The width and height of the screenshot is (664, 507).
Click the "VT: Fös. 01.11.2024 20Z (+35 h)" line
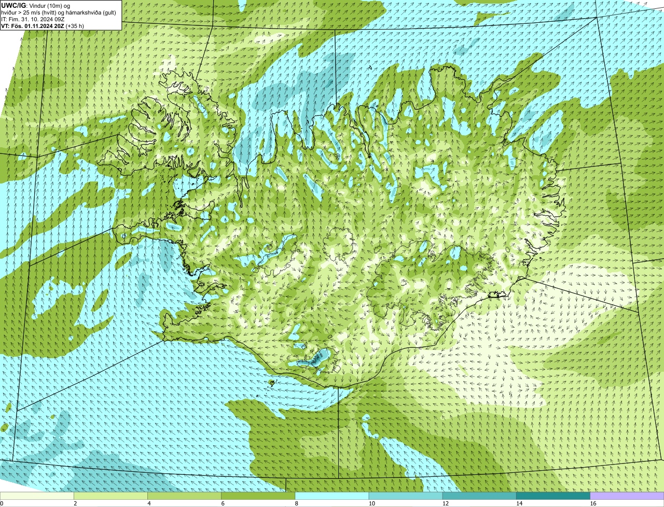[43, 26]
